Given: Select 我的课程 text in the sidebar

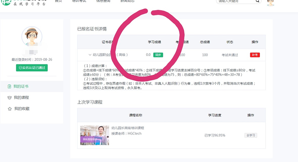Looking at the screenshot, I should (x=21, y=98).
